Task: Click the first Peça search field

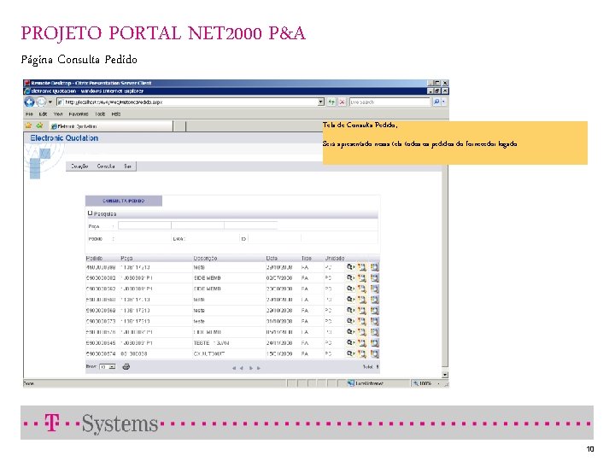Action: pyautogui.click(x=144, y=225)
